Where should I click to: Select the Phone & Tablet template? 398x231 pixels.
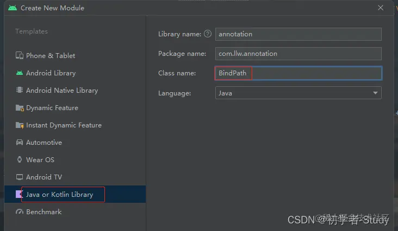point(75,56)
